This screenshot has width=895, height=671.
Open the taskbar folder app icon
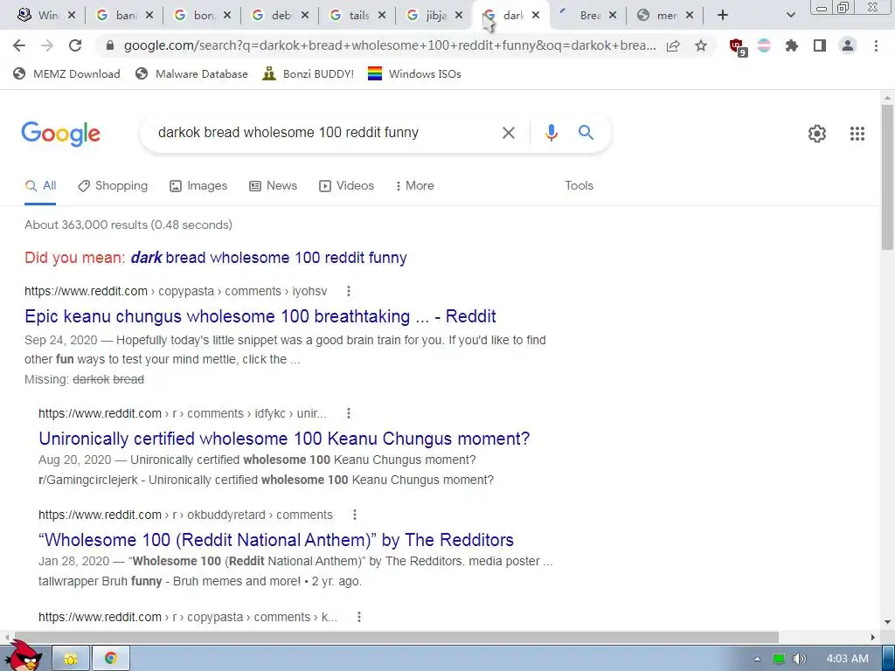pyautogui.click(x=71, y=659)
